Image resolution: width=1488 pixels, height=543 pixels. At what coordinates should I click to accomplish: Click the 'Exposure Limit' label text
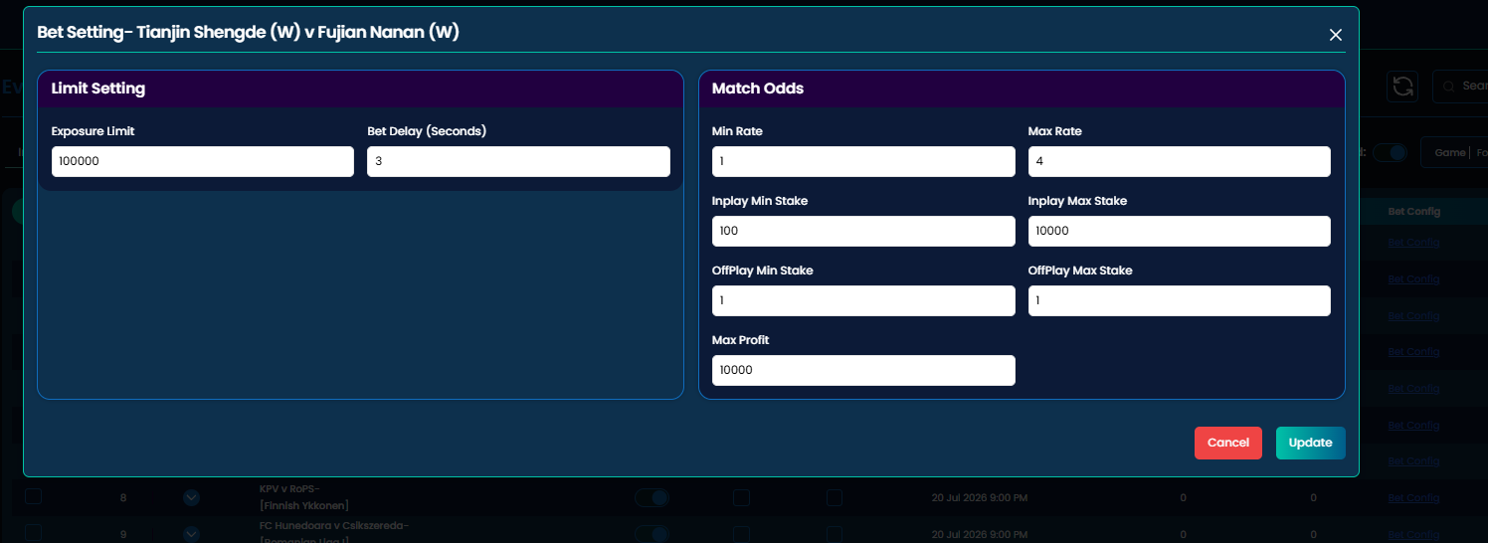tap(93, 131)
